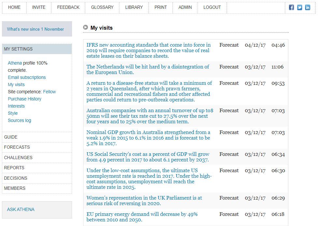Click the arrow icon beside My visits
This screenshot has width=318, height=226.
[86, 27]
